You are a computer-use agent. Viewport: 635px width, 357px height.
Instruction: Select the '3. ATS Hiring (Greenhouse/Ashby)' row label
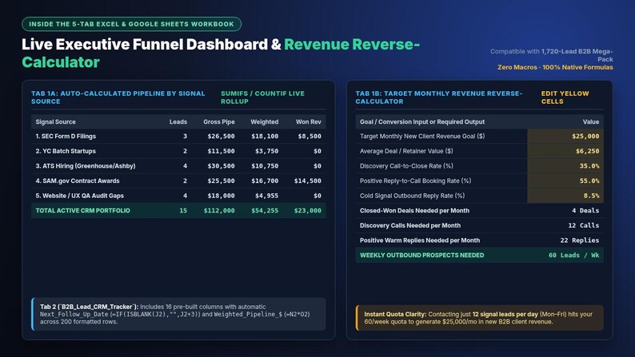(x=86, y=166)
